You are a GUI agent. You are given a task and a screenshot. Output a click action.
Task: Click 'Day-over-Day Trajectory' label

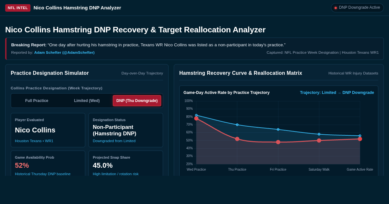[142, 73]
